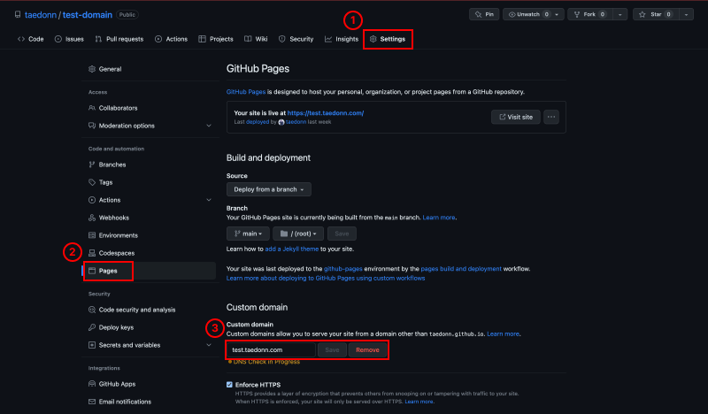Open the github-pages environment link
This screenshot has height=414, width=708.
(343, 269)
